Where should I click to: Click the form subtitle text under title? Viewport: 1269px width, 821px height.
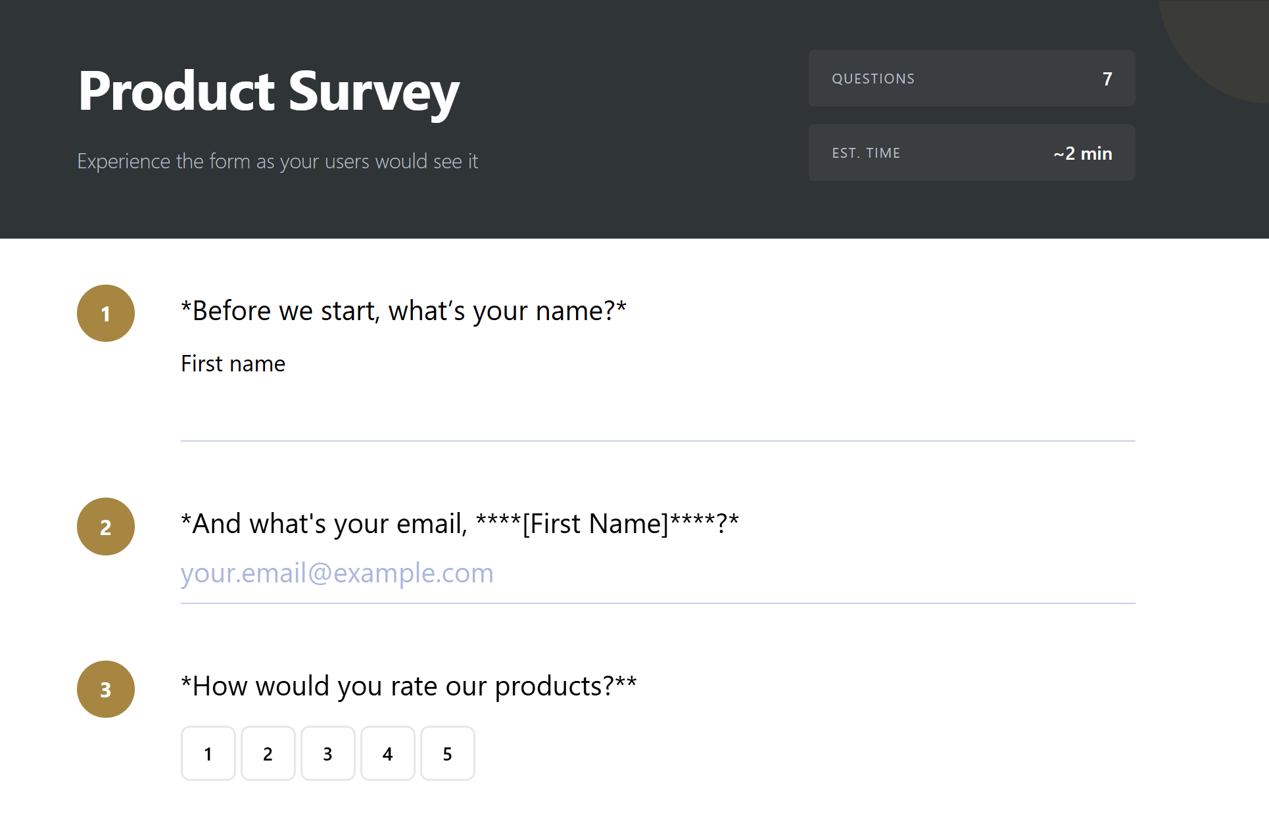point(277,162)
